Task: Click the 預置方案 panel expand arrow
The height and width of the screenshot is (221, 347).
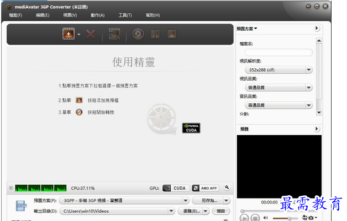Action: [x=317, y=29]
